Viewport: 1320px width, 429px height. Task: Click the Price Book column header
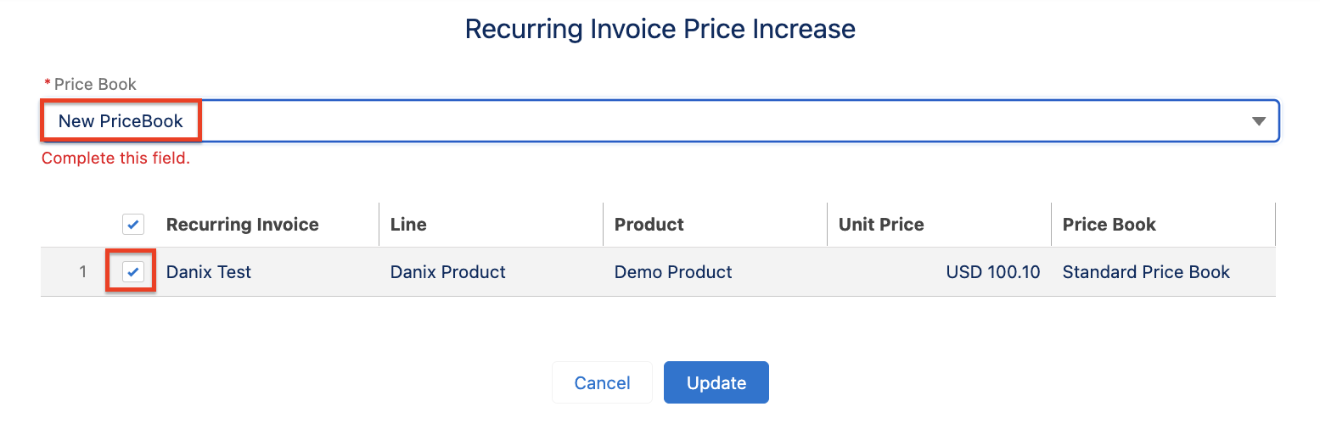(x=1109, y=225)
